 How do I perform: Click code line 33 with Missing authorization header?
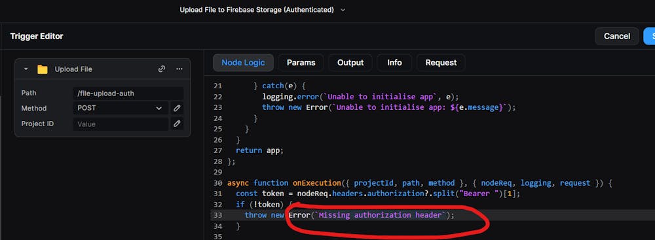pos(349,215)
